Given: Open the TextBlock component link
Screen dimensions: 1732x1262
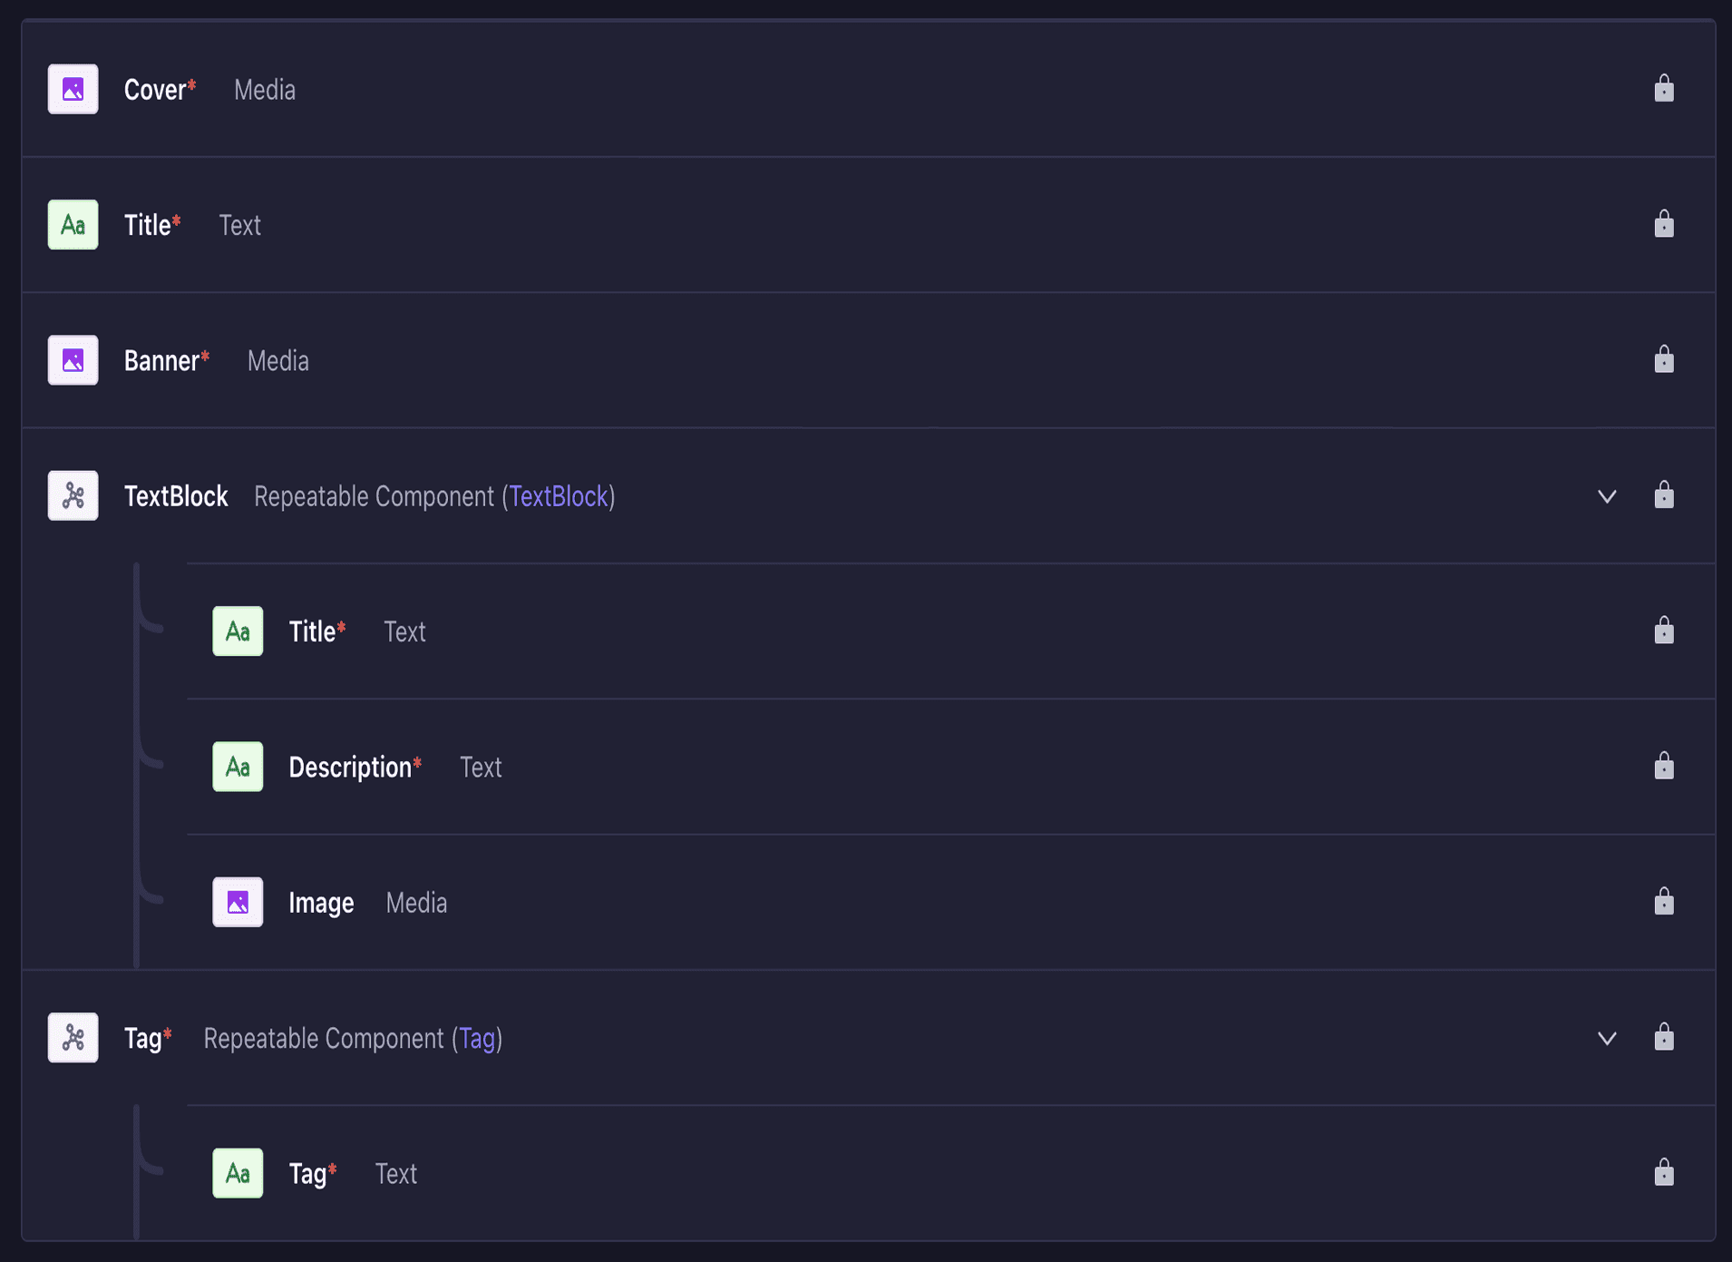Looking at the screenshot, I should click(x=558, y=496).
